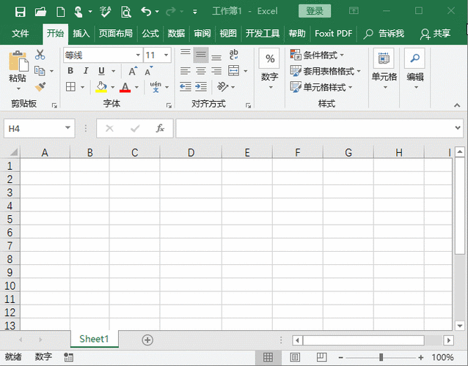Click the zoom in plus button
This screenshot has width=468, height=366.
[x=421, y=357]
